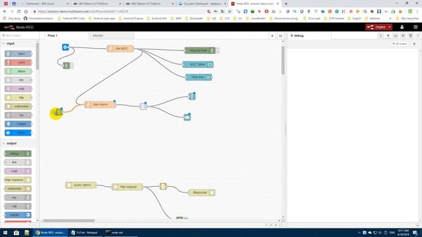Switch to Cloudant Dashboard browser tab
422x237 pixels.
(202, 4)
